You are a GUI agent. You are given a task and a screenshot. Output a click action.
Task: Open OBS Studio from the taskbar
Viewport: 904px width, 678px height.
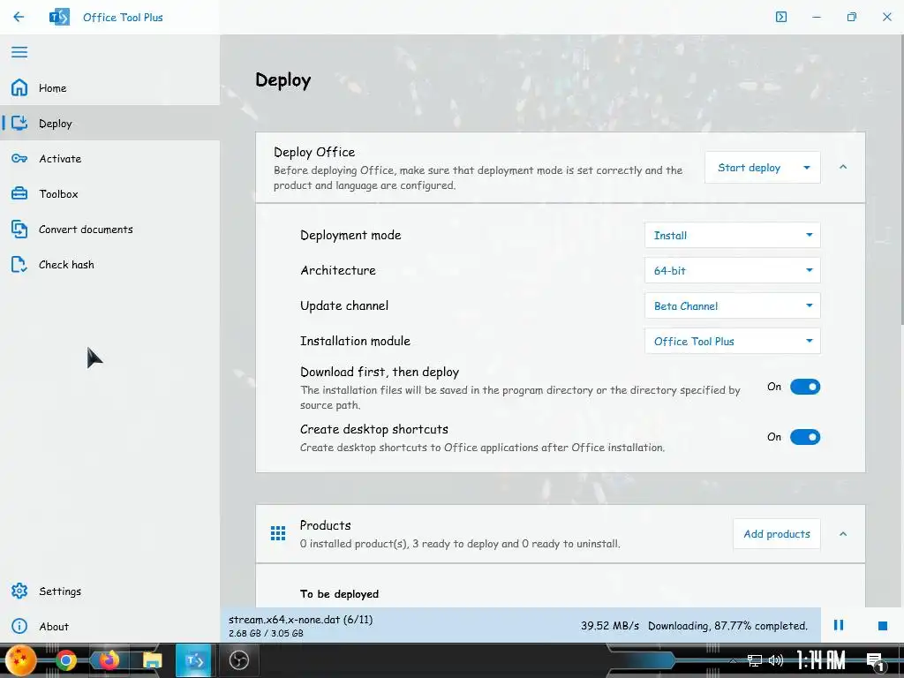pyautogui.click(x=238, y=660)
